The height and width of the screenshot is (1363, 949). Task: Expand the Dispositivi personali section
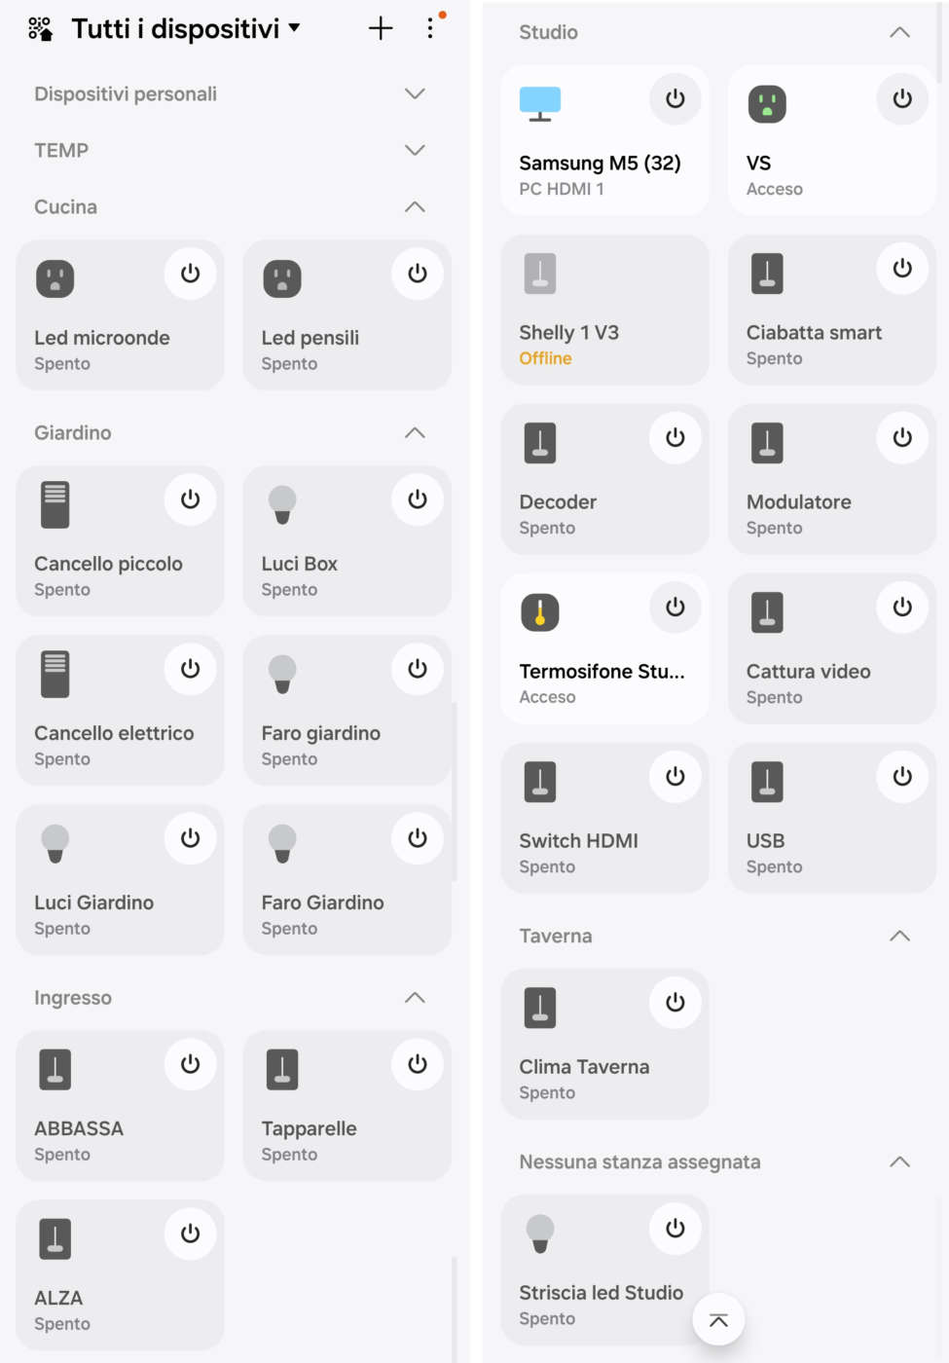coord(415,93)
